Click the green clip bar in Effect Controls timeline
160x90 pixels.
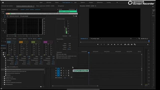(x=68, y=11)
